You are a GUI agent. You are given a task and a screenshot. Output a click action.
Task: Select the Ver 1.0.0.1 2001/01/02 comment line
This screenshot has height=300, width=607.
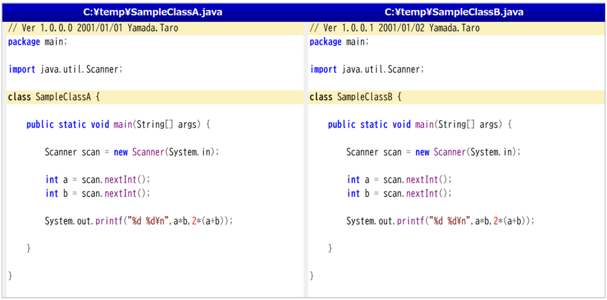pyautogui.click(x=456, y=28)
